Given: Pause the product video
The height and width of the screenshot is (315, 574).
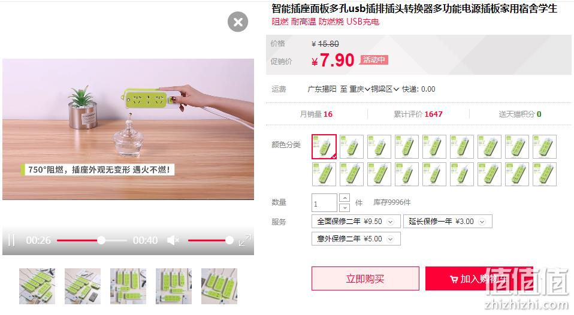Looking at the screenshot, I should [11, 240].
